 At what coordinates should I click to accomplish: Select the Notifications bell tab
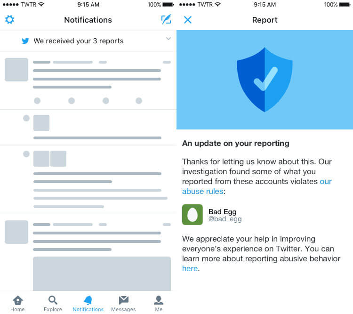[88, 304]
